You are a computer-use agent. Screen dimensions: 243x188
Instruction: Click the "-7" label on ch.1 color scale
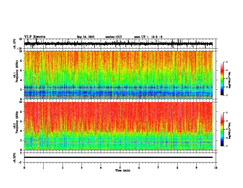226,95
